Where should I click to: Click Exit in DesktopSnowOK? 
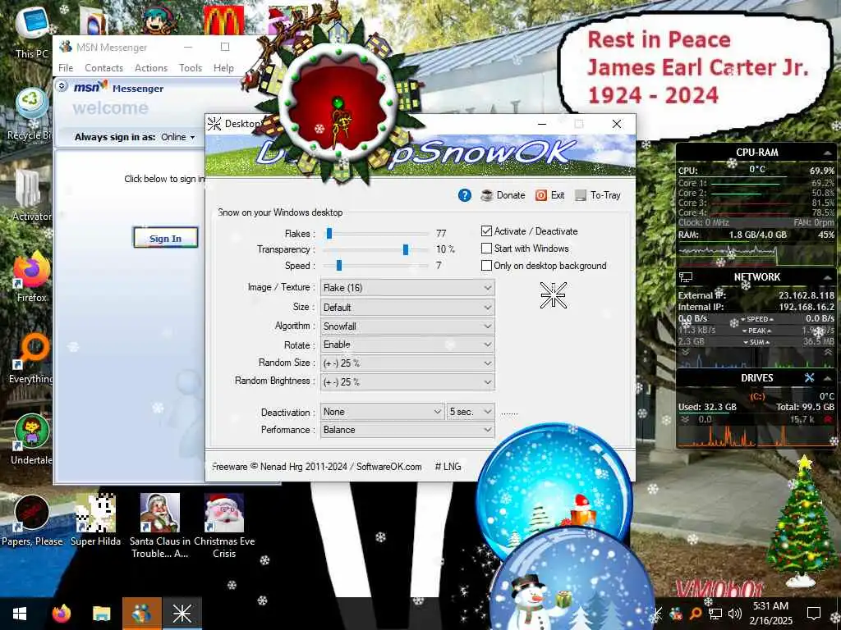point(549,195)
